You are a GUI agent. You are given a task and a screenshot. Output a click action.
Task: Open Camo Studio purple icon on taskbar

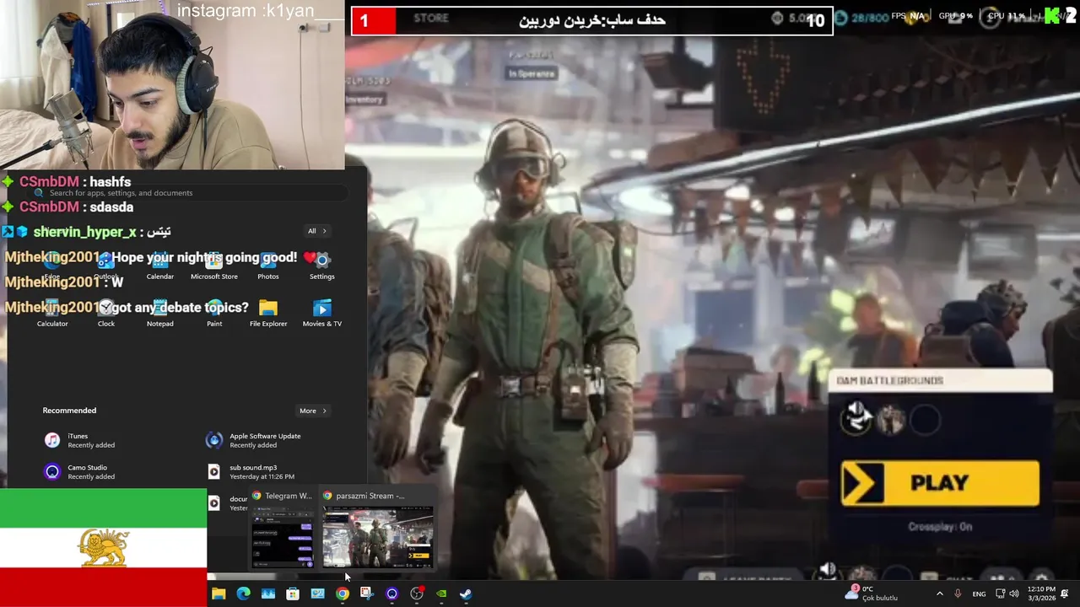click(391, 594)
